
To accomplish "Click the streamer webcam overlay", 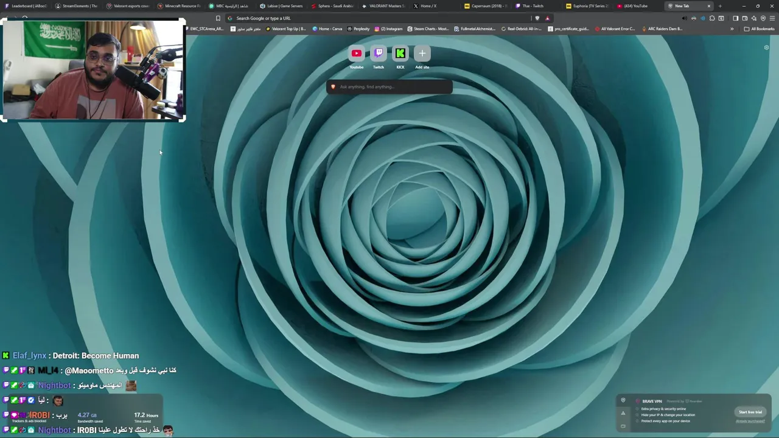I will coord(93,70).
